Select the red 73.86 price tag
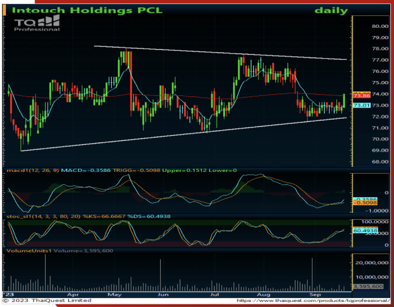Image resolution: width=394 pixels, height=307 pixels. 362,95
